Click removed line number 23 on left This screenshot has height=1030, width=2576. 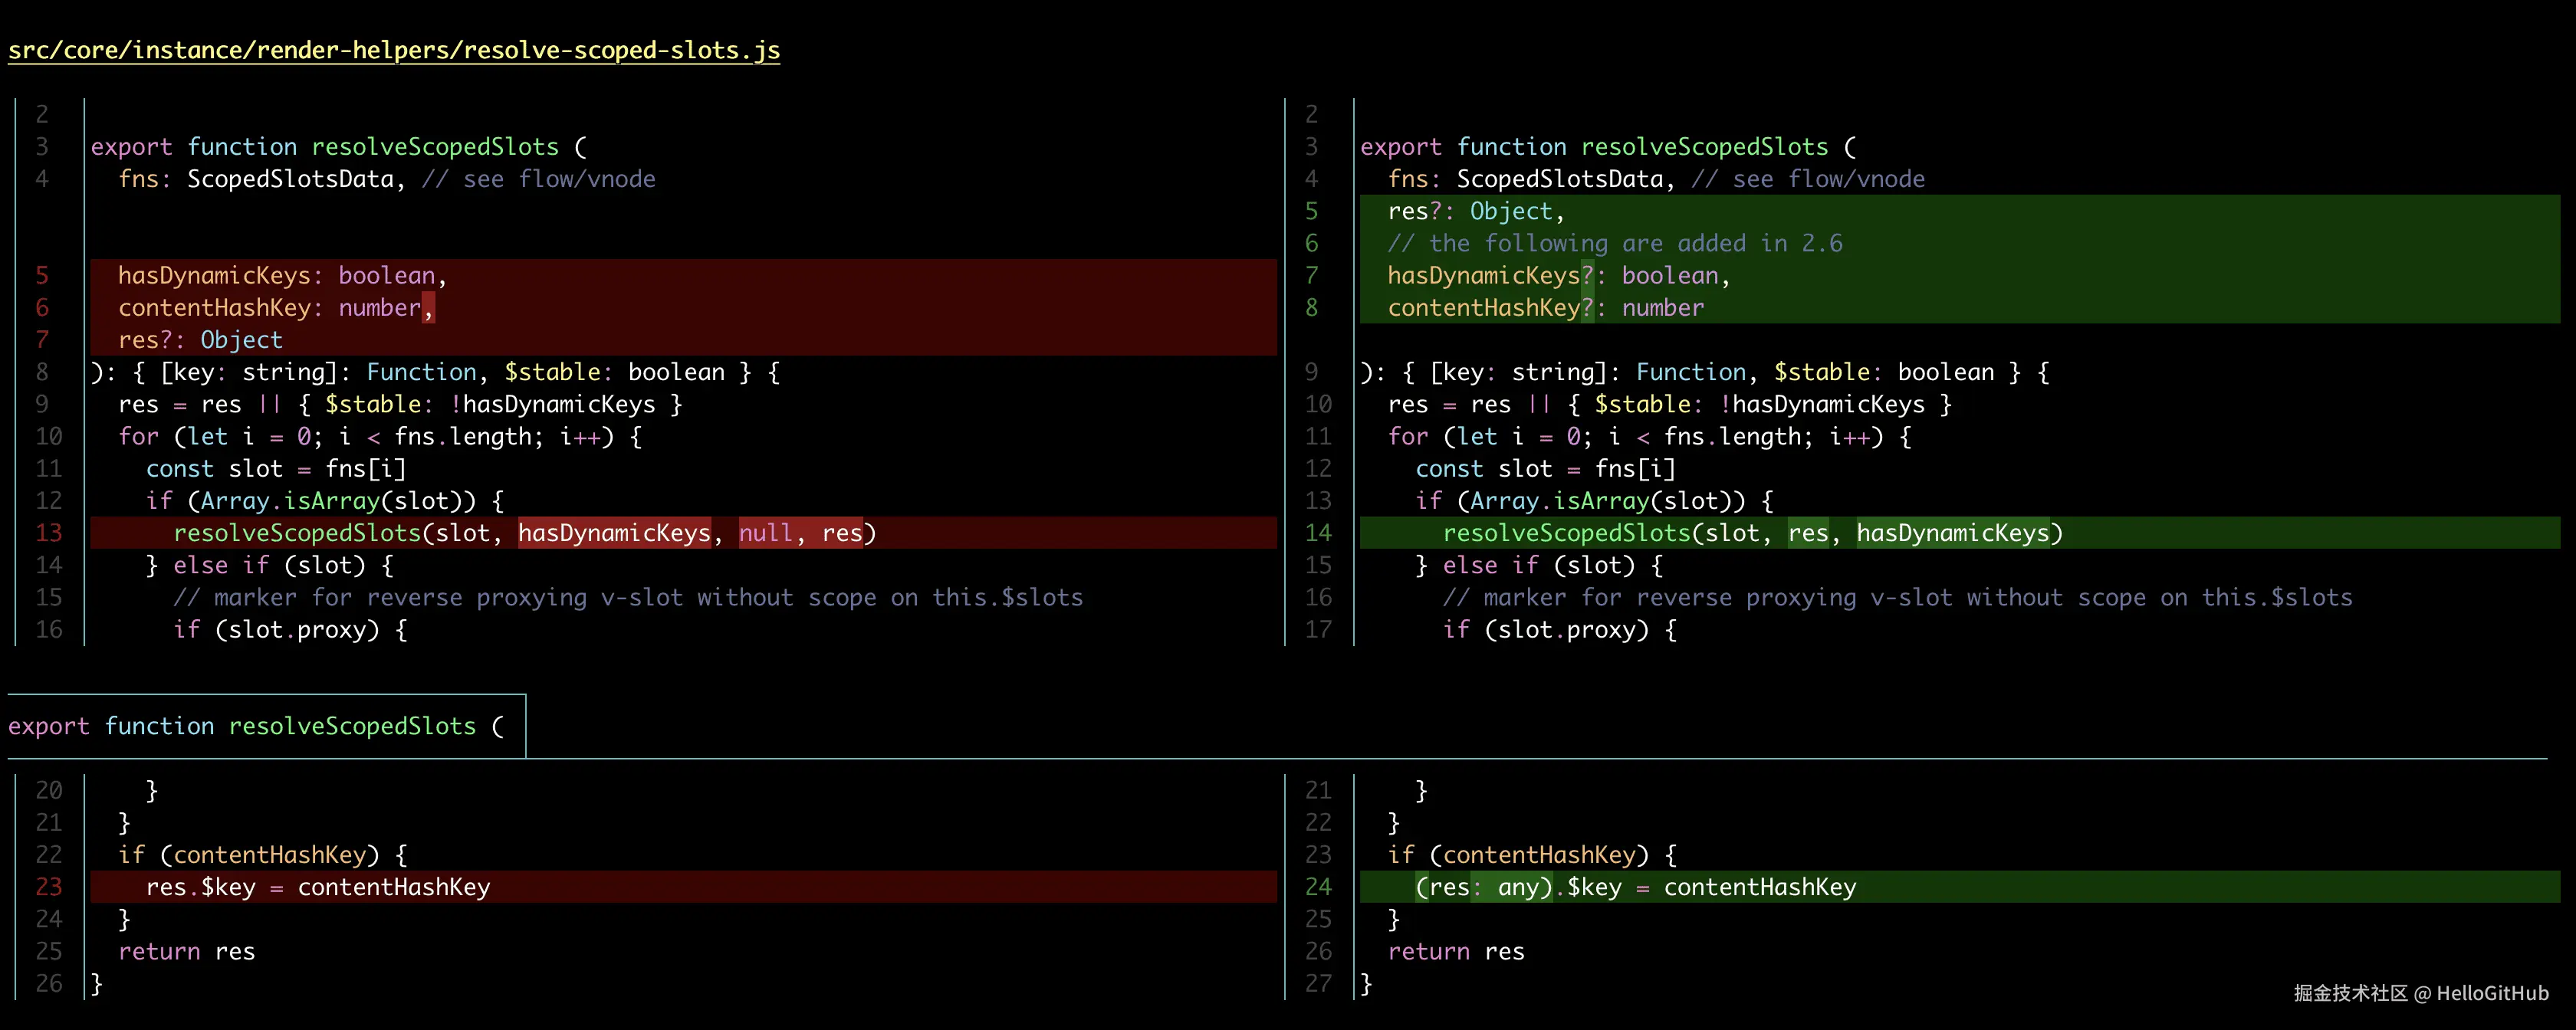[48, 887]
